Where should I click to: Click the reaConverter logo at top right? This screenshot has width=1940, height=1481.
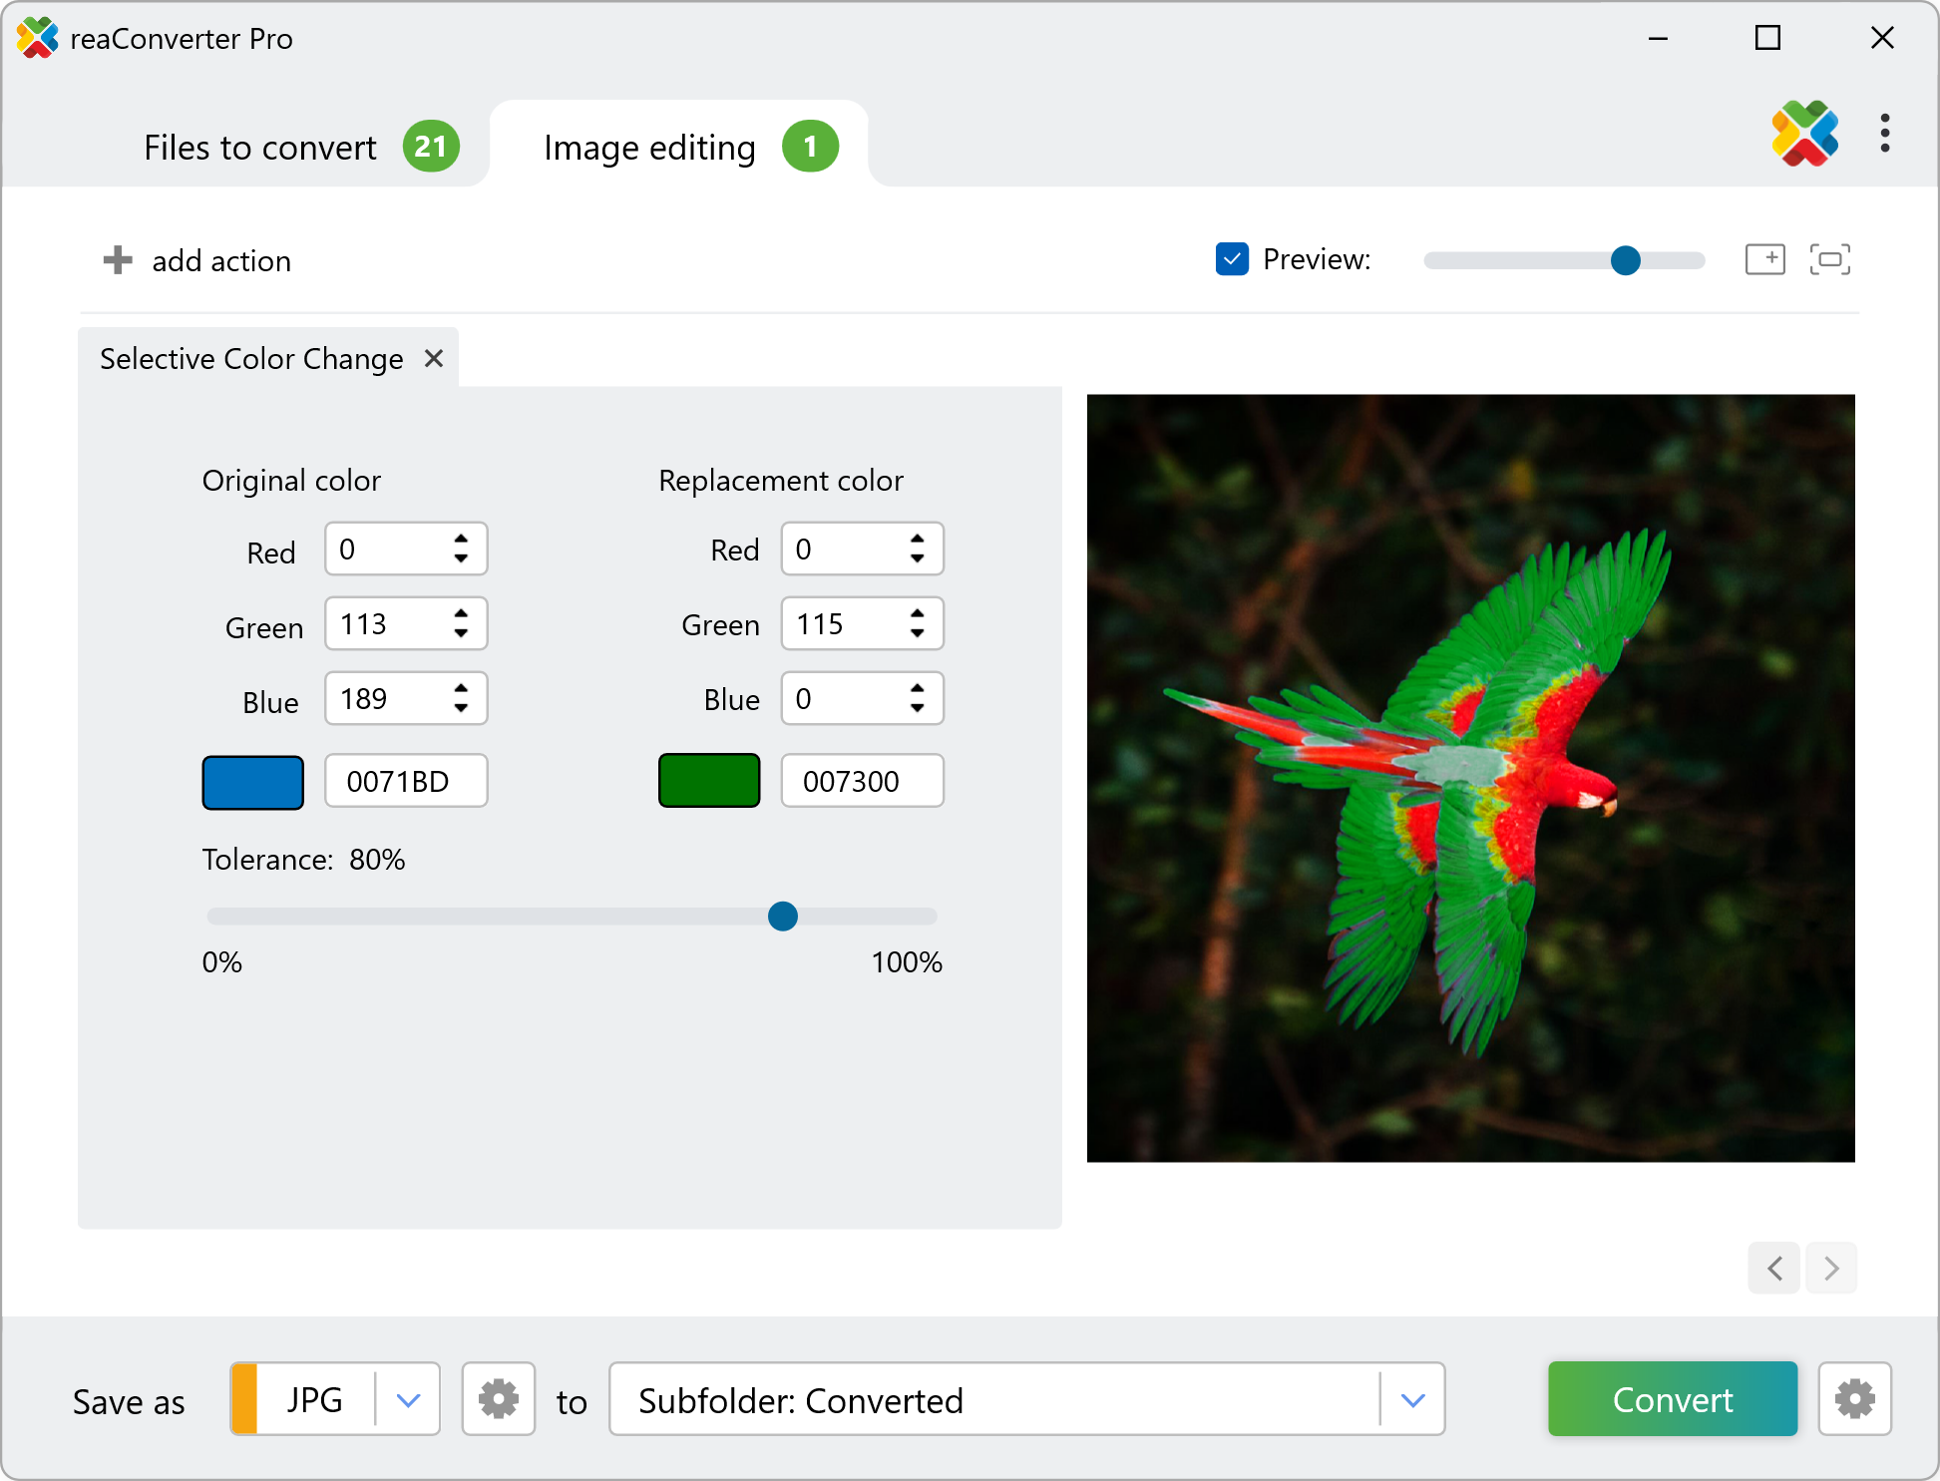1804,134
